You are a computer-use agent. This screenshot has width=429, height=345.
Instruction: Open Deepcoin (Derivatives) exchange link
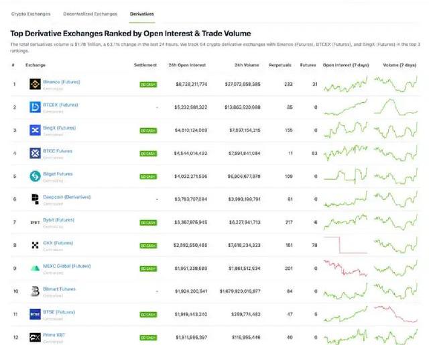pos(67,197)
